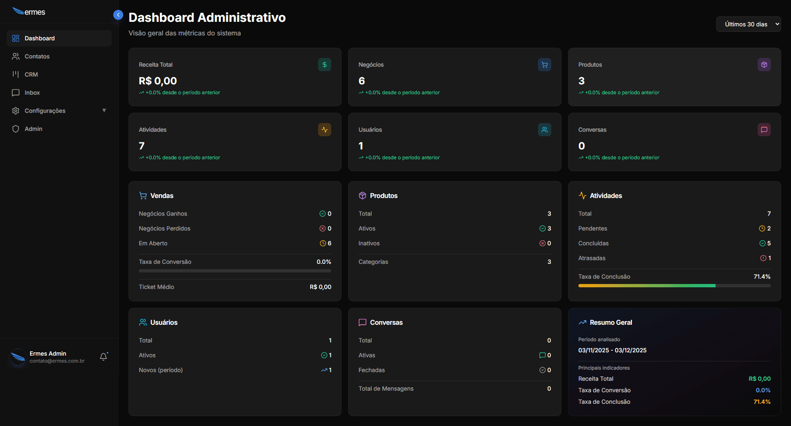791x426 pixels.
Task: Click the notification bell near Ermes Admin
Action: point(103,357)
